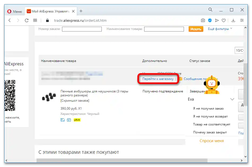Click the Статус заказа column header

200,61
